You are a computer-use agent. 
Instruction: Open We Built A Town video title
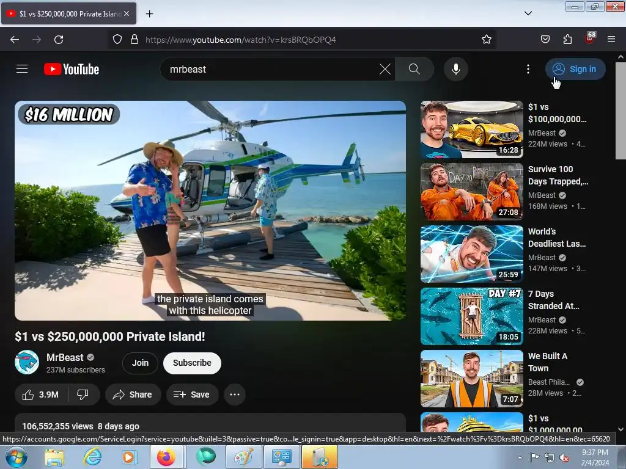[548, 362]
